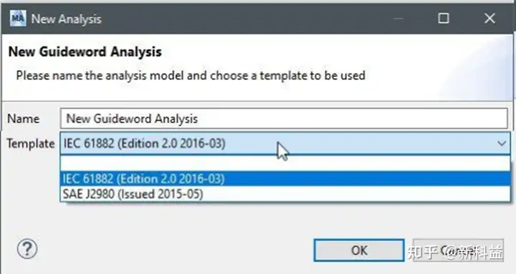Close the New Analysis dialog

tap(489, 19)
